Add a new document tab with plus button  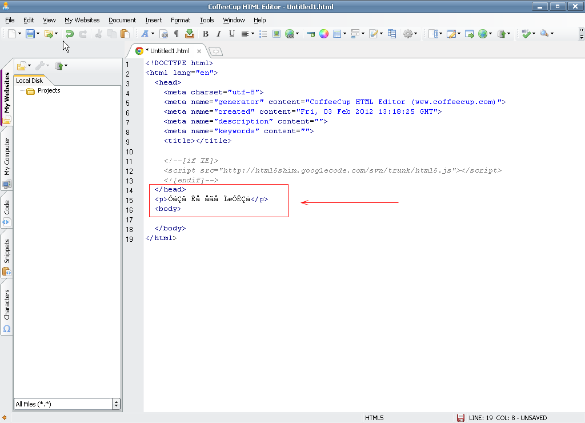tap(215, 51)
